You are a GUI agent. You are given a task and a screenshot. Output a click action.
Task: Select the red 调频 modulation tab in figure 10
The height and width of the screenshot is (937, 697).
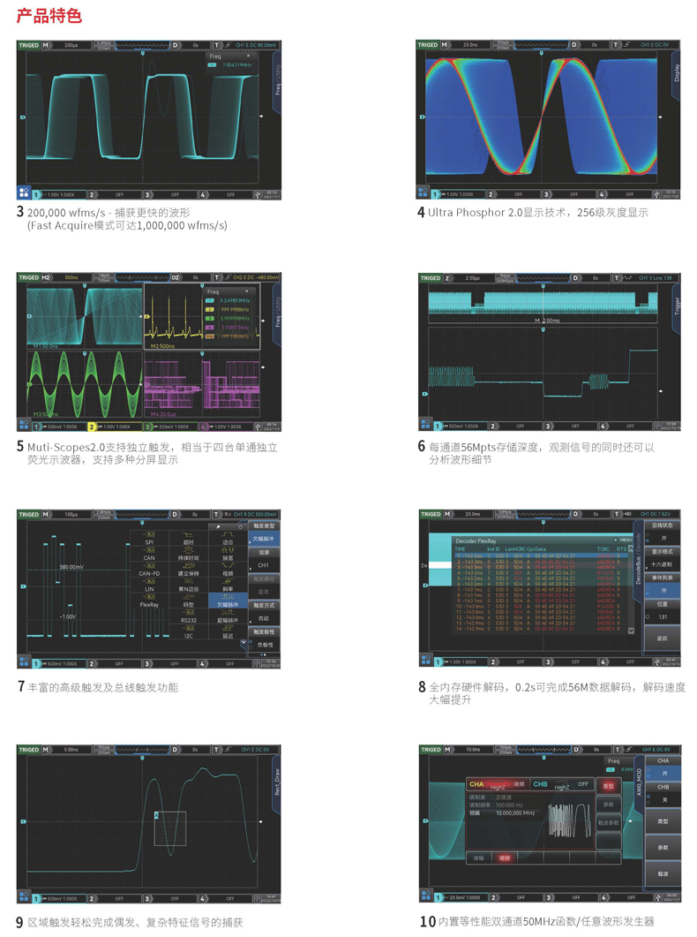coord(505,858)
